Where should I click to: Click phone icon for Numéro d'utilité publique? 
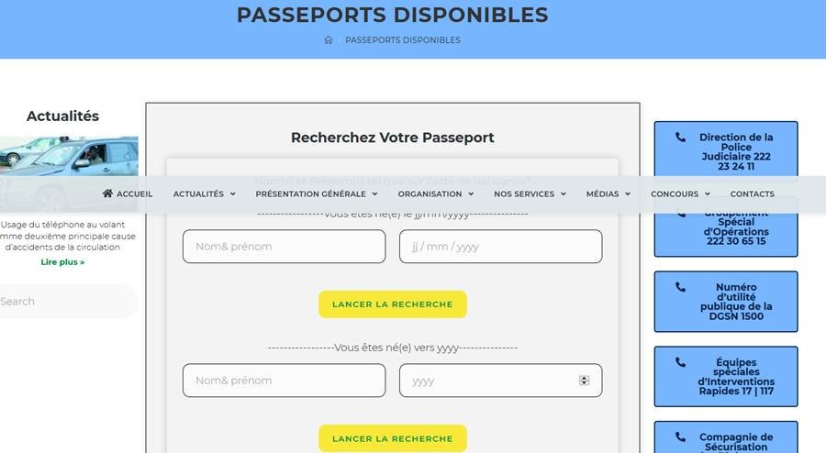point(680,287)
